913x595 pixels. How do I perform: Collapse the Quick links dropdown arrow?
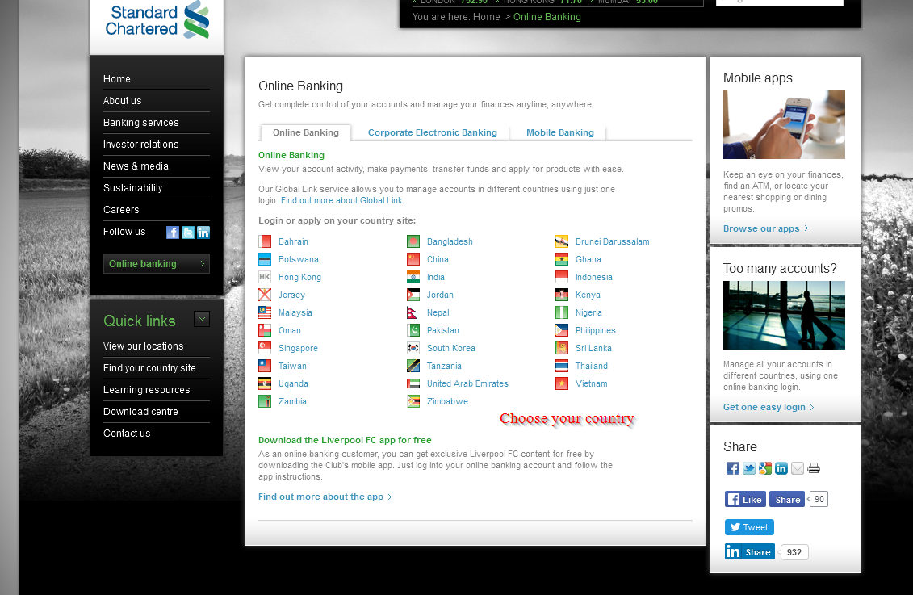(x=202, y=319)
